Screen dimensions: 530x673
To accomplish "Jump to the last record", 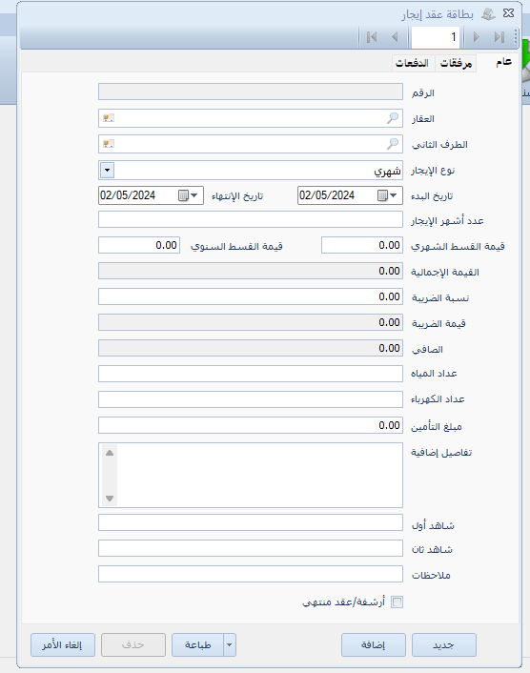I will pos(499,37).
